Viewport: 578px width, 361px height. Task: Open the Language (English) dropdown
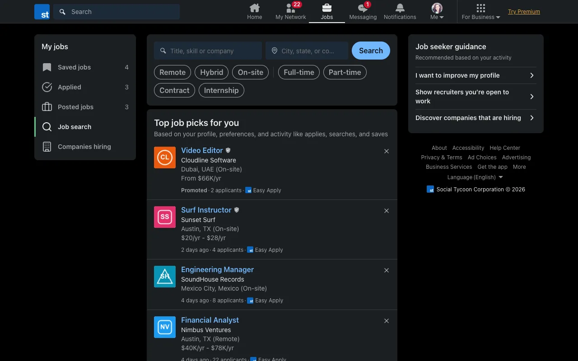pyautogui.click(x=475, y=177)
